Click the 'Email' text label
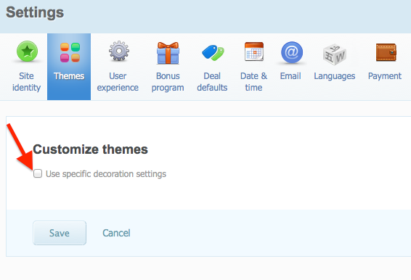411x280 pixels. [290, 76]
